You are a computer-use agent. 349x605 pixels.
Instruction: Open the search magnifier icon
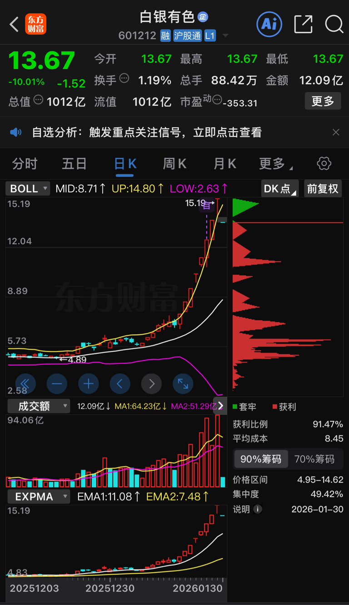[x=334, y=24]
